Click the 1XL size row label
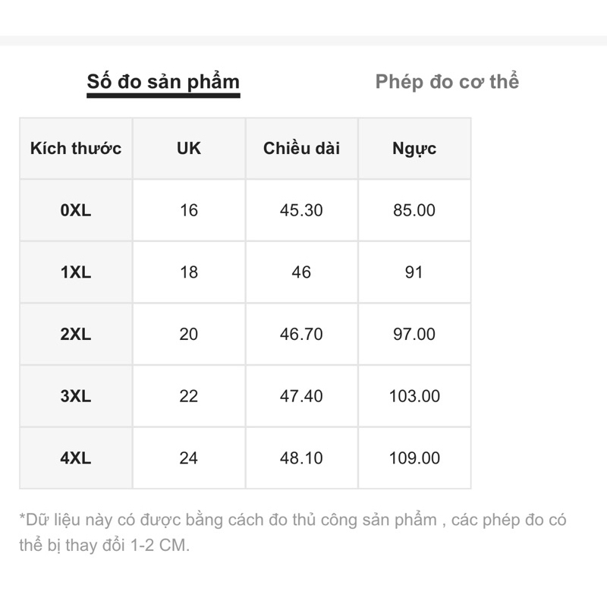The height and width of the screenshot is (607, 607). (x=76, y=272)
